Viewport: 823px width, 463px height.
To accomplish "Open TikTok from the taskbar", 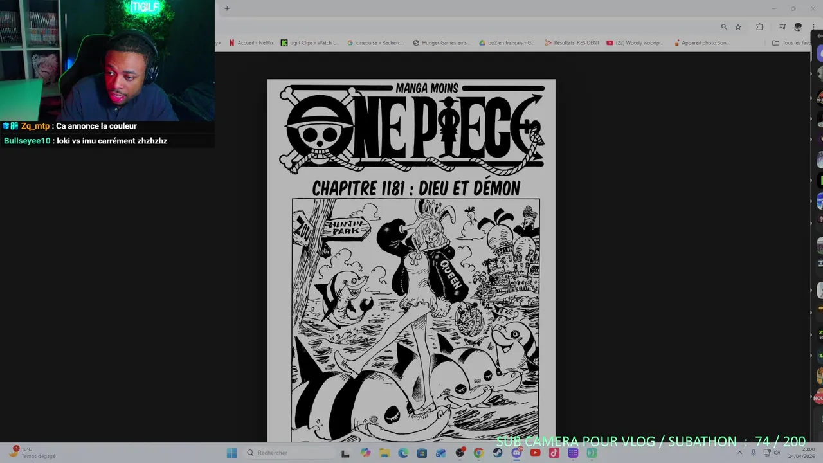I will pos(554,453).
